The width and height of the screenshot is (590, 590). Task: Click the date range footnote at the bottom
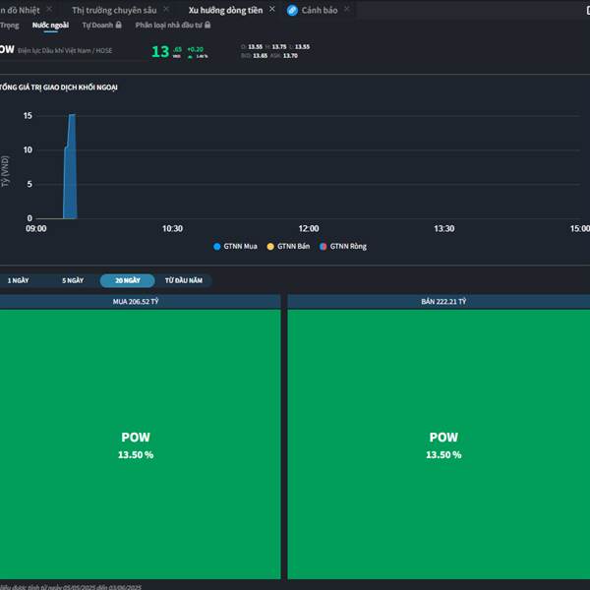click(x=71, y=587)
